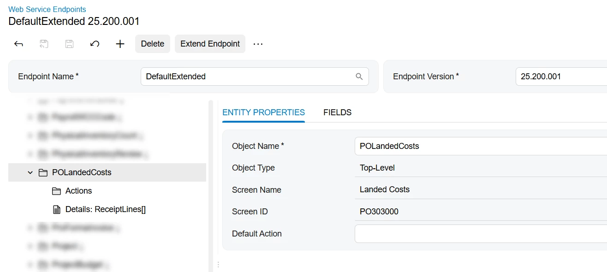
Task: Open the Web Service Endpoints breadcrumb link
Action: coord(47,9)
